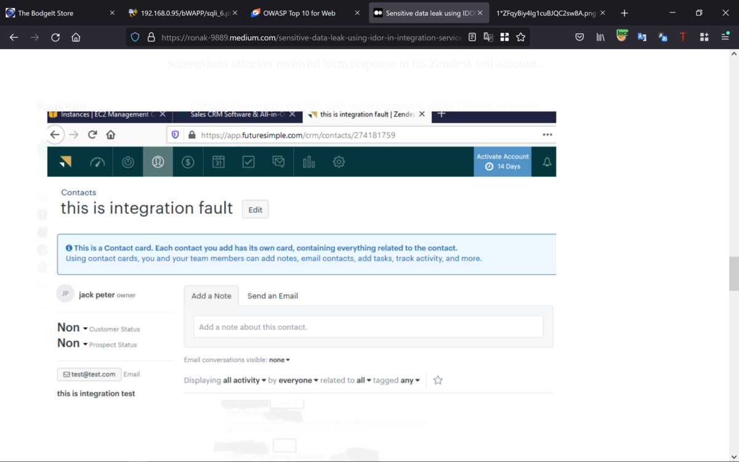Viewport: 739px width, 462px height.
Task: Click the page's vertical scrollbar thumb
Action: point(733,274)
